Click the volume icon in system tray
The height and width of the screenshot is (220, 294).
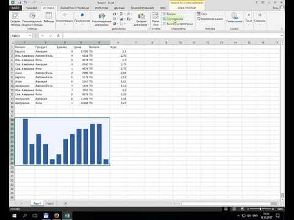pyautogui.click(x=249, y=216)
